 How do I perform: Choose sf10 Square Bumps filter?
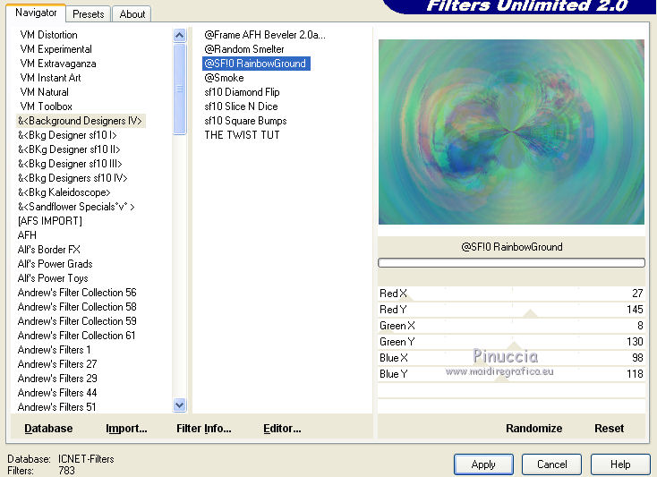point(245,121)
